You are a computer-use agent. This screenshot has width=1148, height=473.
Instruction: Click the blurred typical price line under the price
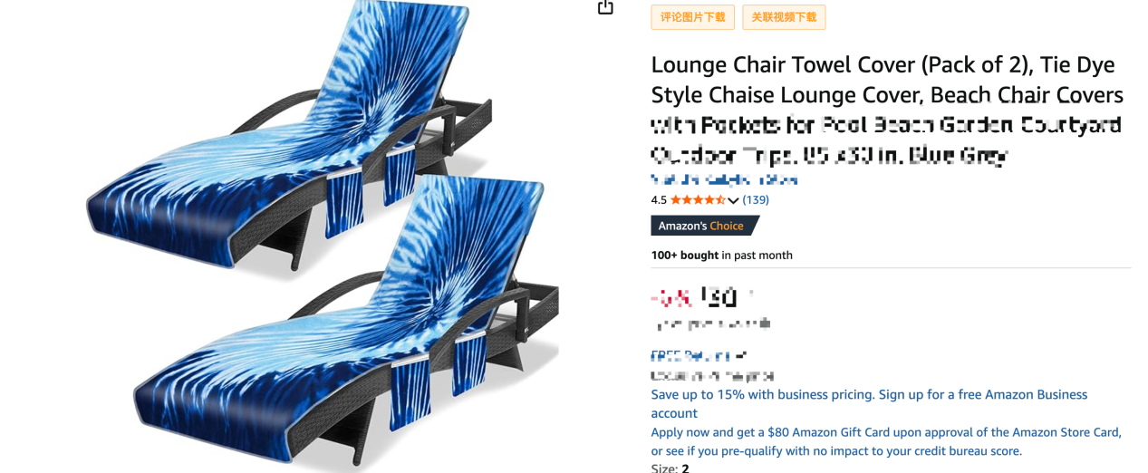pos(711,323)
